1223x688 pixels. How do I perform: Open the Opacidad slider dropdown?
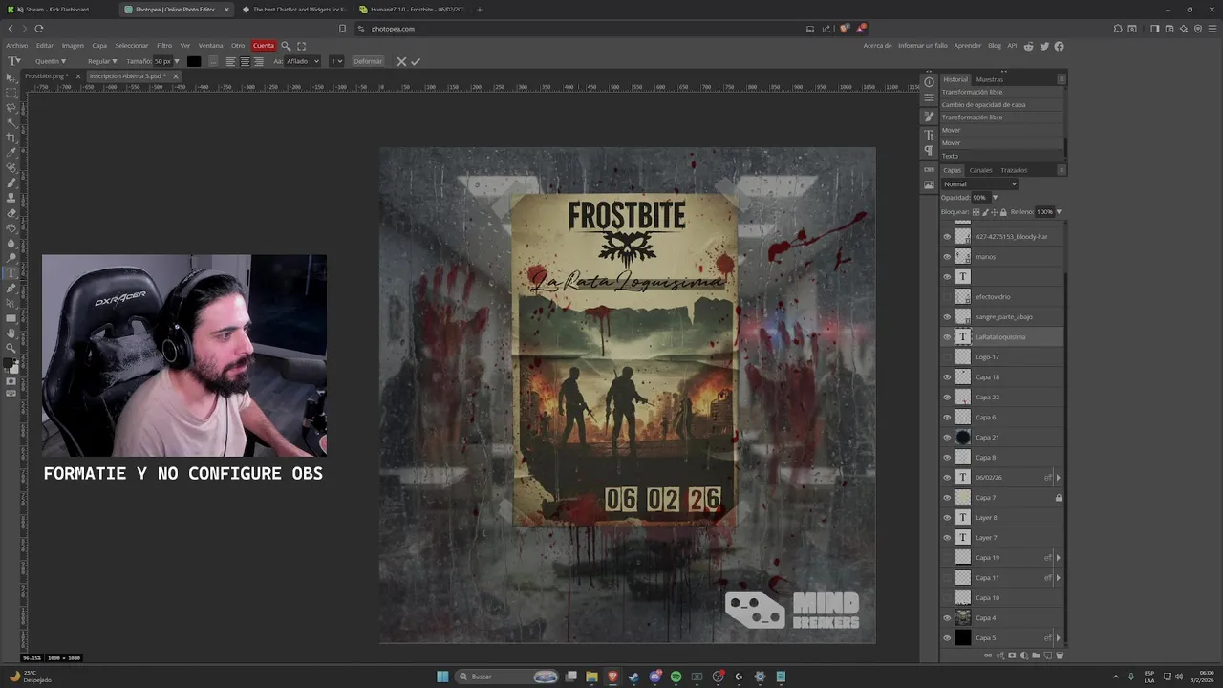tap(995, 198)
